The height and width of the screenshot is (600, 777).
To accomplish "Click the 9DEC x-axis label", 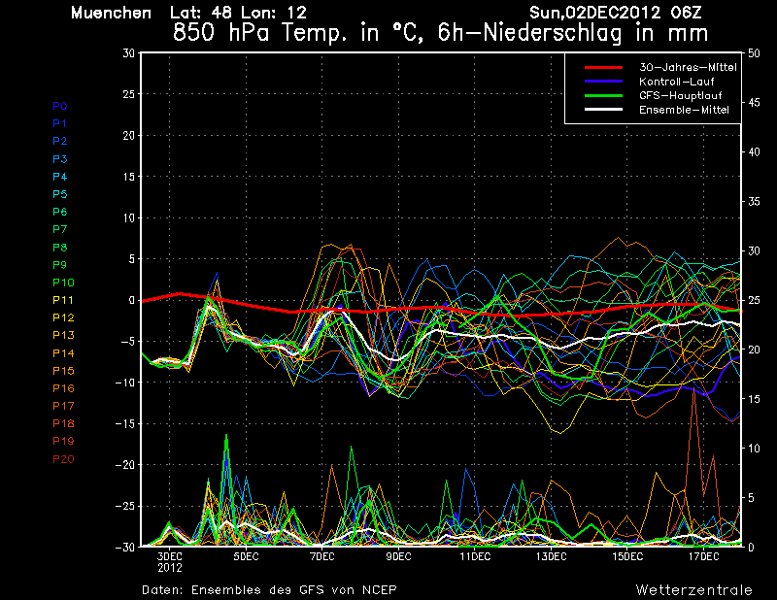I will 398,556.
